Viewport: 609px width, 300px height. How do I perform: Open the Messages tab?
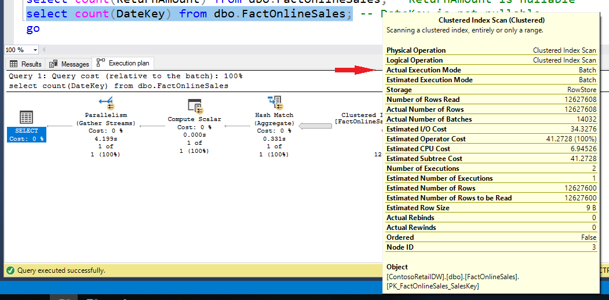click(x=70, y=64)
